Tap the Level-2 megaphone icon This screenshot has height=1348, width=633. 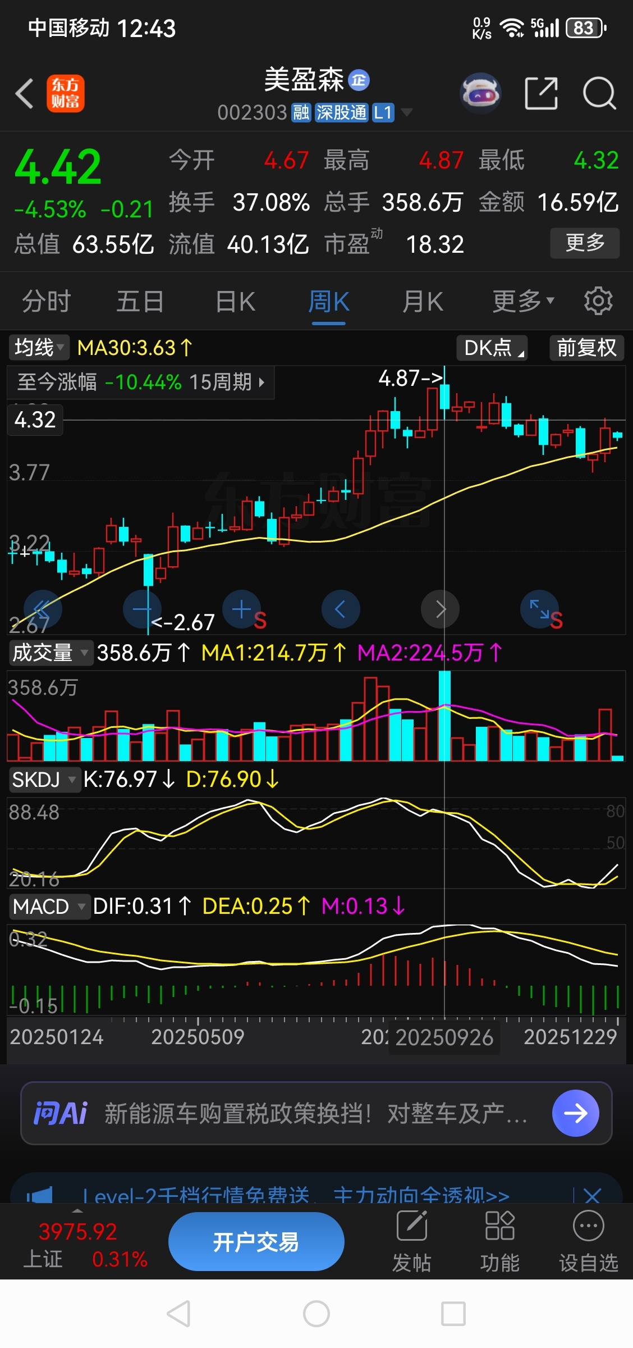[39, 1195]
